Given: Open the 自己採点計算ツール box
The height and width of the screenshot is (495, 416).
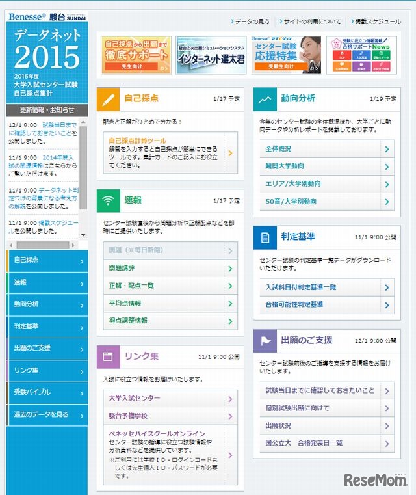Looking at the screenshot, I should (x=170, y=153).
